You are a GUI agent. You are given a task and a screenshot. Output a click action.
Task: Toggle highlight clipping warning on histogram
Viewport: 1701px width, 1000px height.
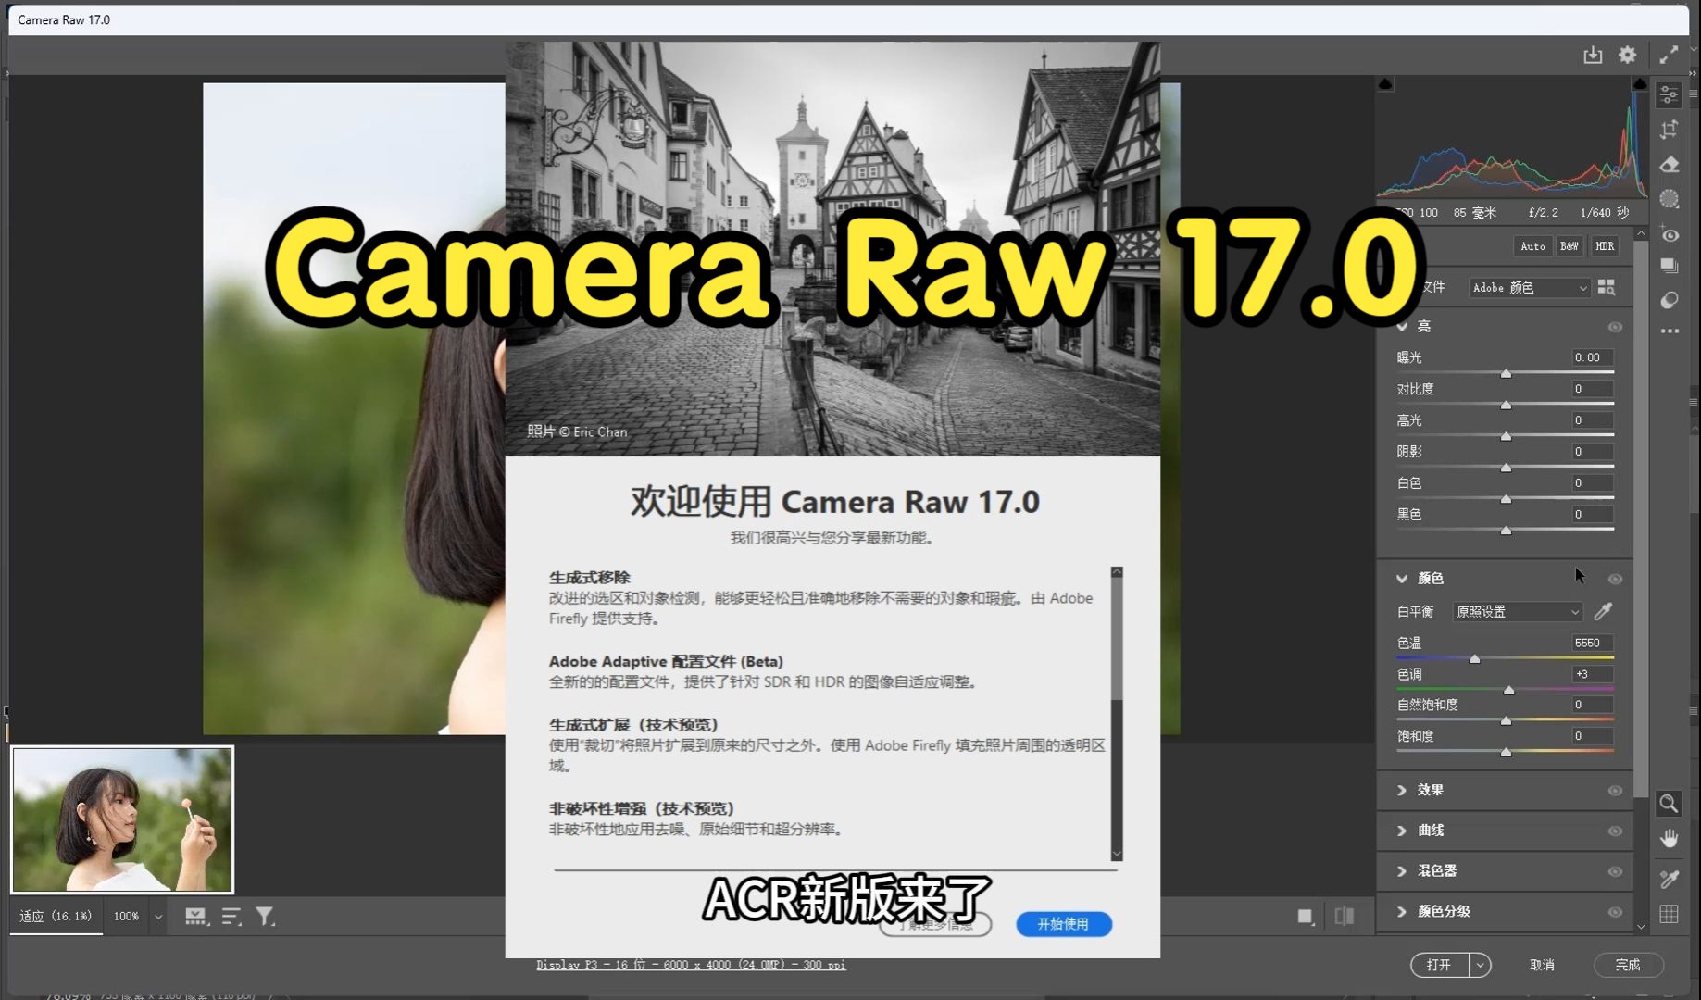1640,84
